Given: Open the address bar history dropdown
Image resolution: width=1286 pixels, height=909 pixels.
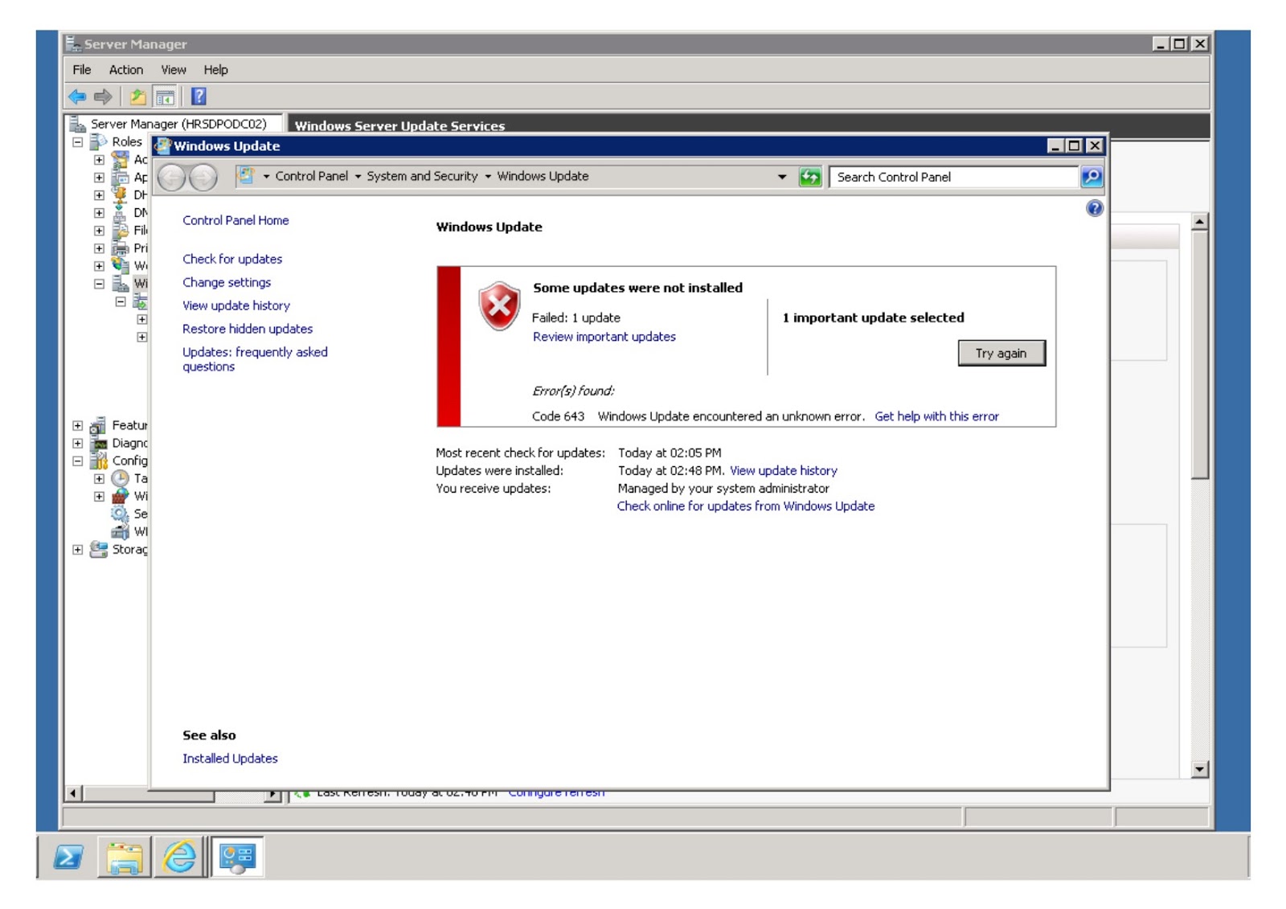Looking at the screenshot, I should coord(782,177).
